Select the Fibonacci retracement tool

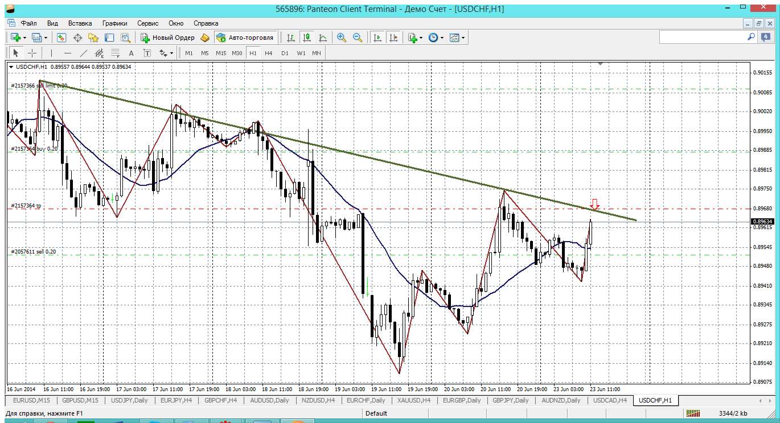(x=116, y=53)
